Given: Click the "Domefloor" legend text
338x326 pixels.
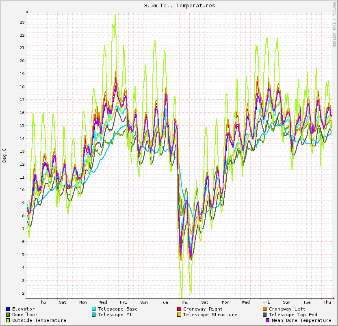Looking at the screenshot, I should (25, 315).
